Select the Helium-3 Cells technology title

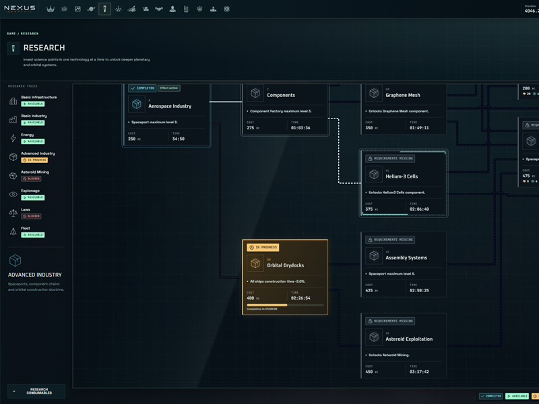tap(402, 176)
